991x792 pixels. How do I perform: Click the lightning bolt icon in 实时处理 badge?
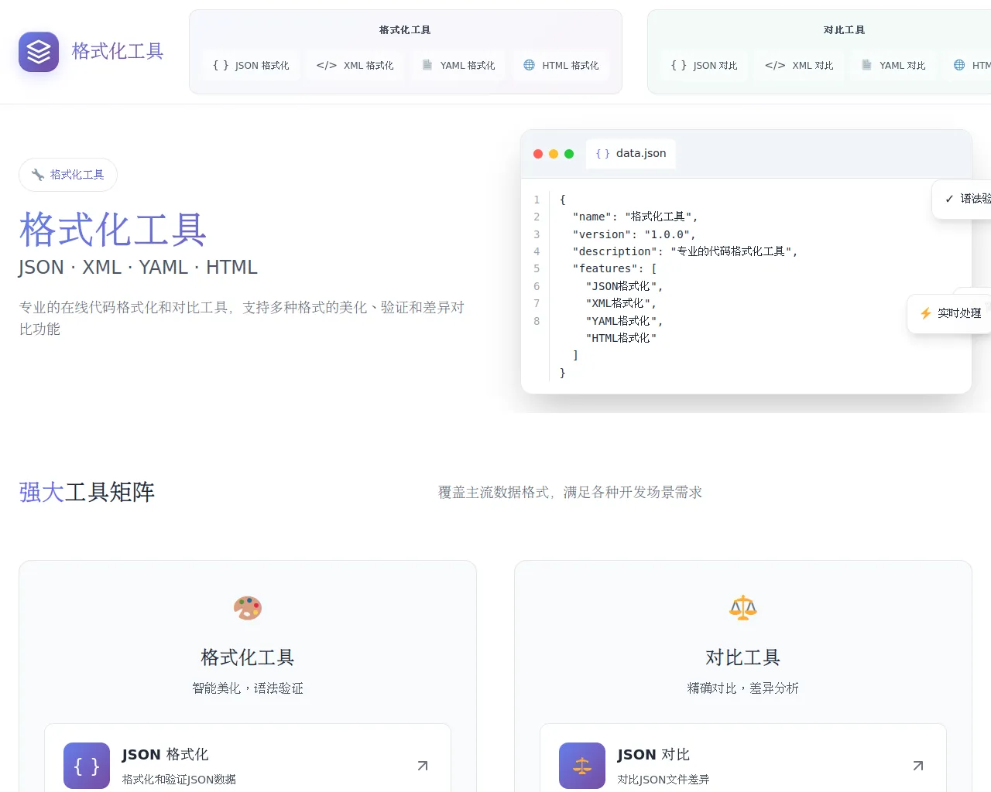click(926, 313)
